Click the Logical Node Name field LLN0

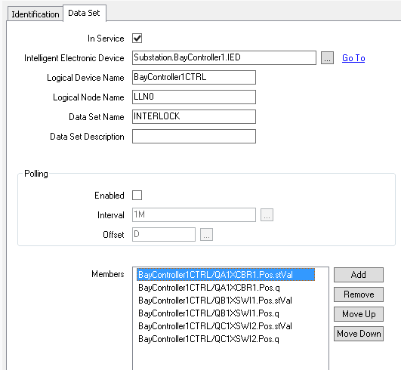[x=194, y=97]
